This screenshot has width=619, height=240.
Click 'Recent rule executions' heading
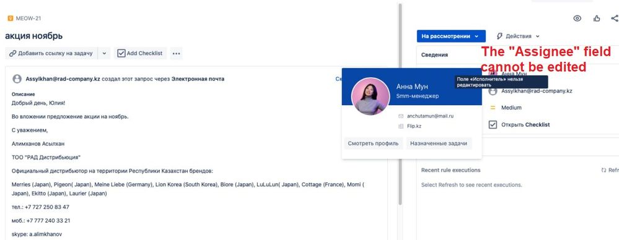(451, 170)
